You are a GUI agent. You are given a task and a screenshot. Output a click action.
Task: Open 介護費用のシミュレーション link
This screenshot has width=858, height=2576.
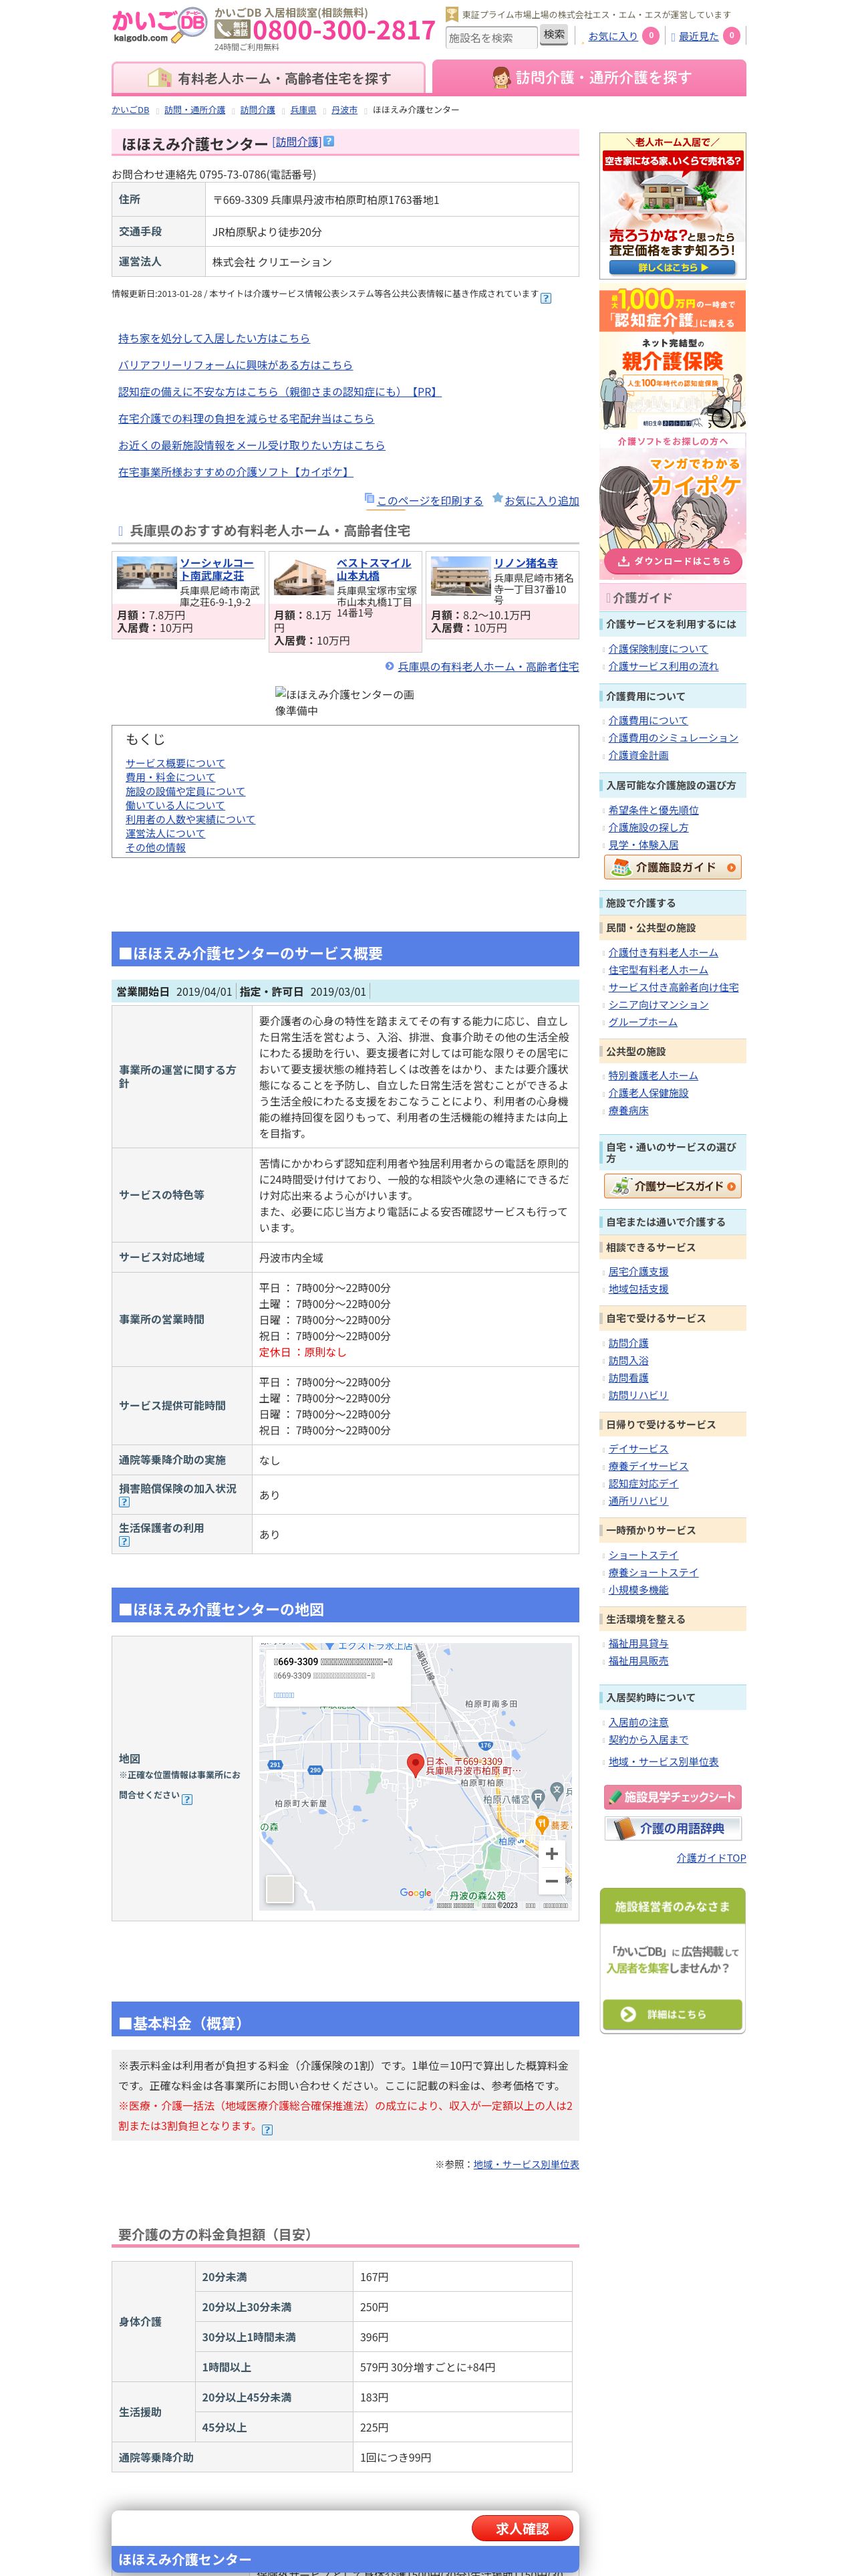point(673,738)
